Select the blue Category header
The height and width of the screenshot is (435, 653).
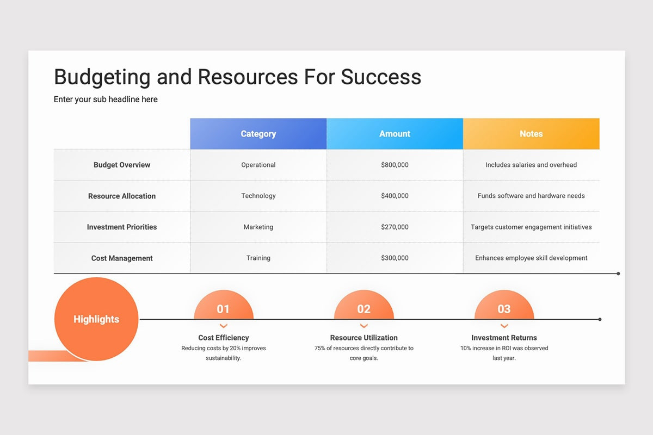(x=258, y=133)
